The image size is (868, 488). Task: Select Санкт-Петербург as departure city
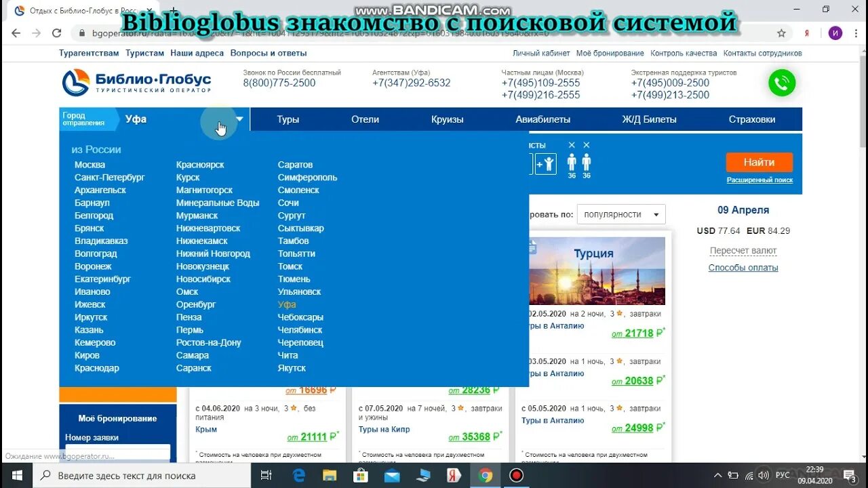[x=110, y=178]
